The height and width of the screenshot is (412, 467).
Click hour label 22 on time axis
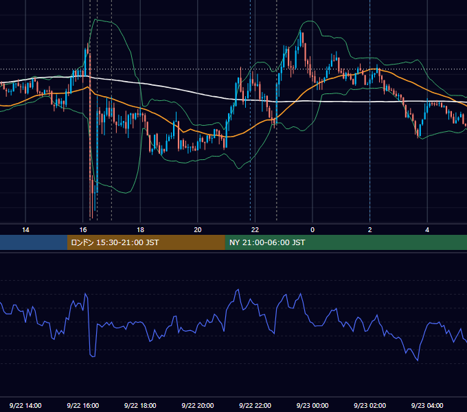click(255, 230)
